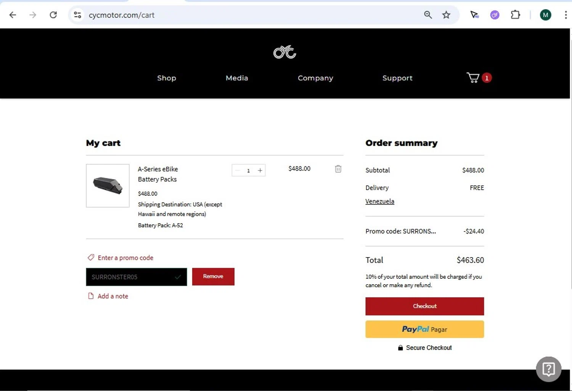572x391 pixels.
Task: Open the help chat question mark widget
Action: (548, 369)
